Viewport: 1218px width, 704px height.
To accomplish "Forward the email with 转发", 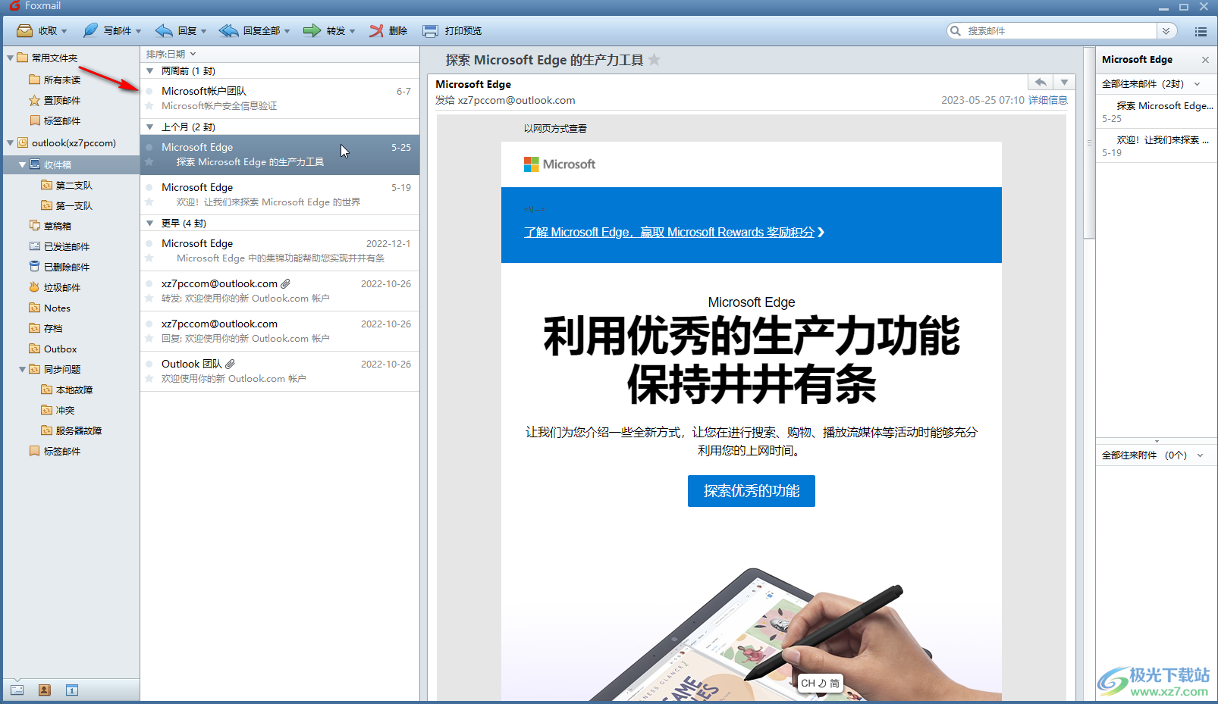I will tap(324, 31).
